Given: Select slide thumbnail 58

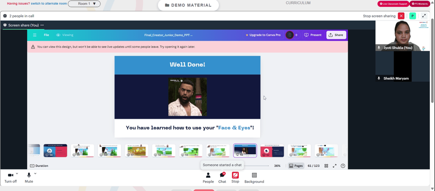Looking at the screenshot, I should click(164, 151).
